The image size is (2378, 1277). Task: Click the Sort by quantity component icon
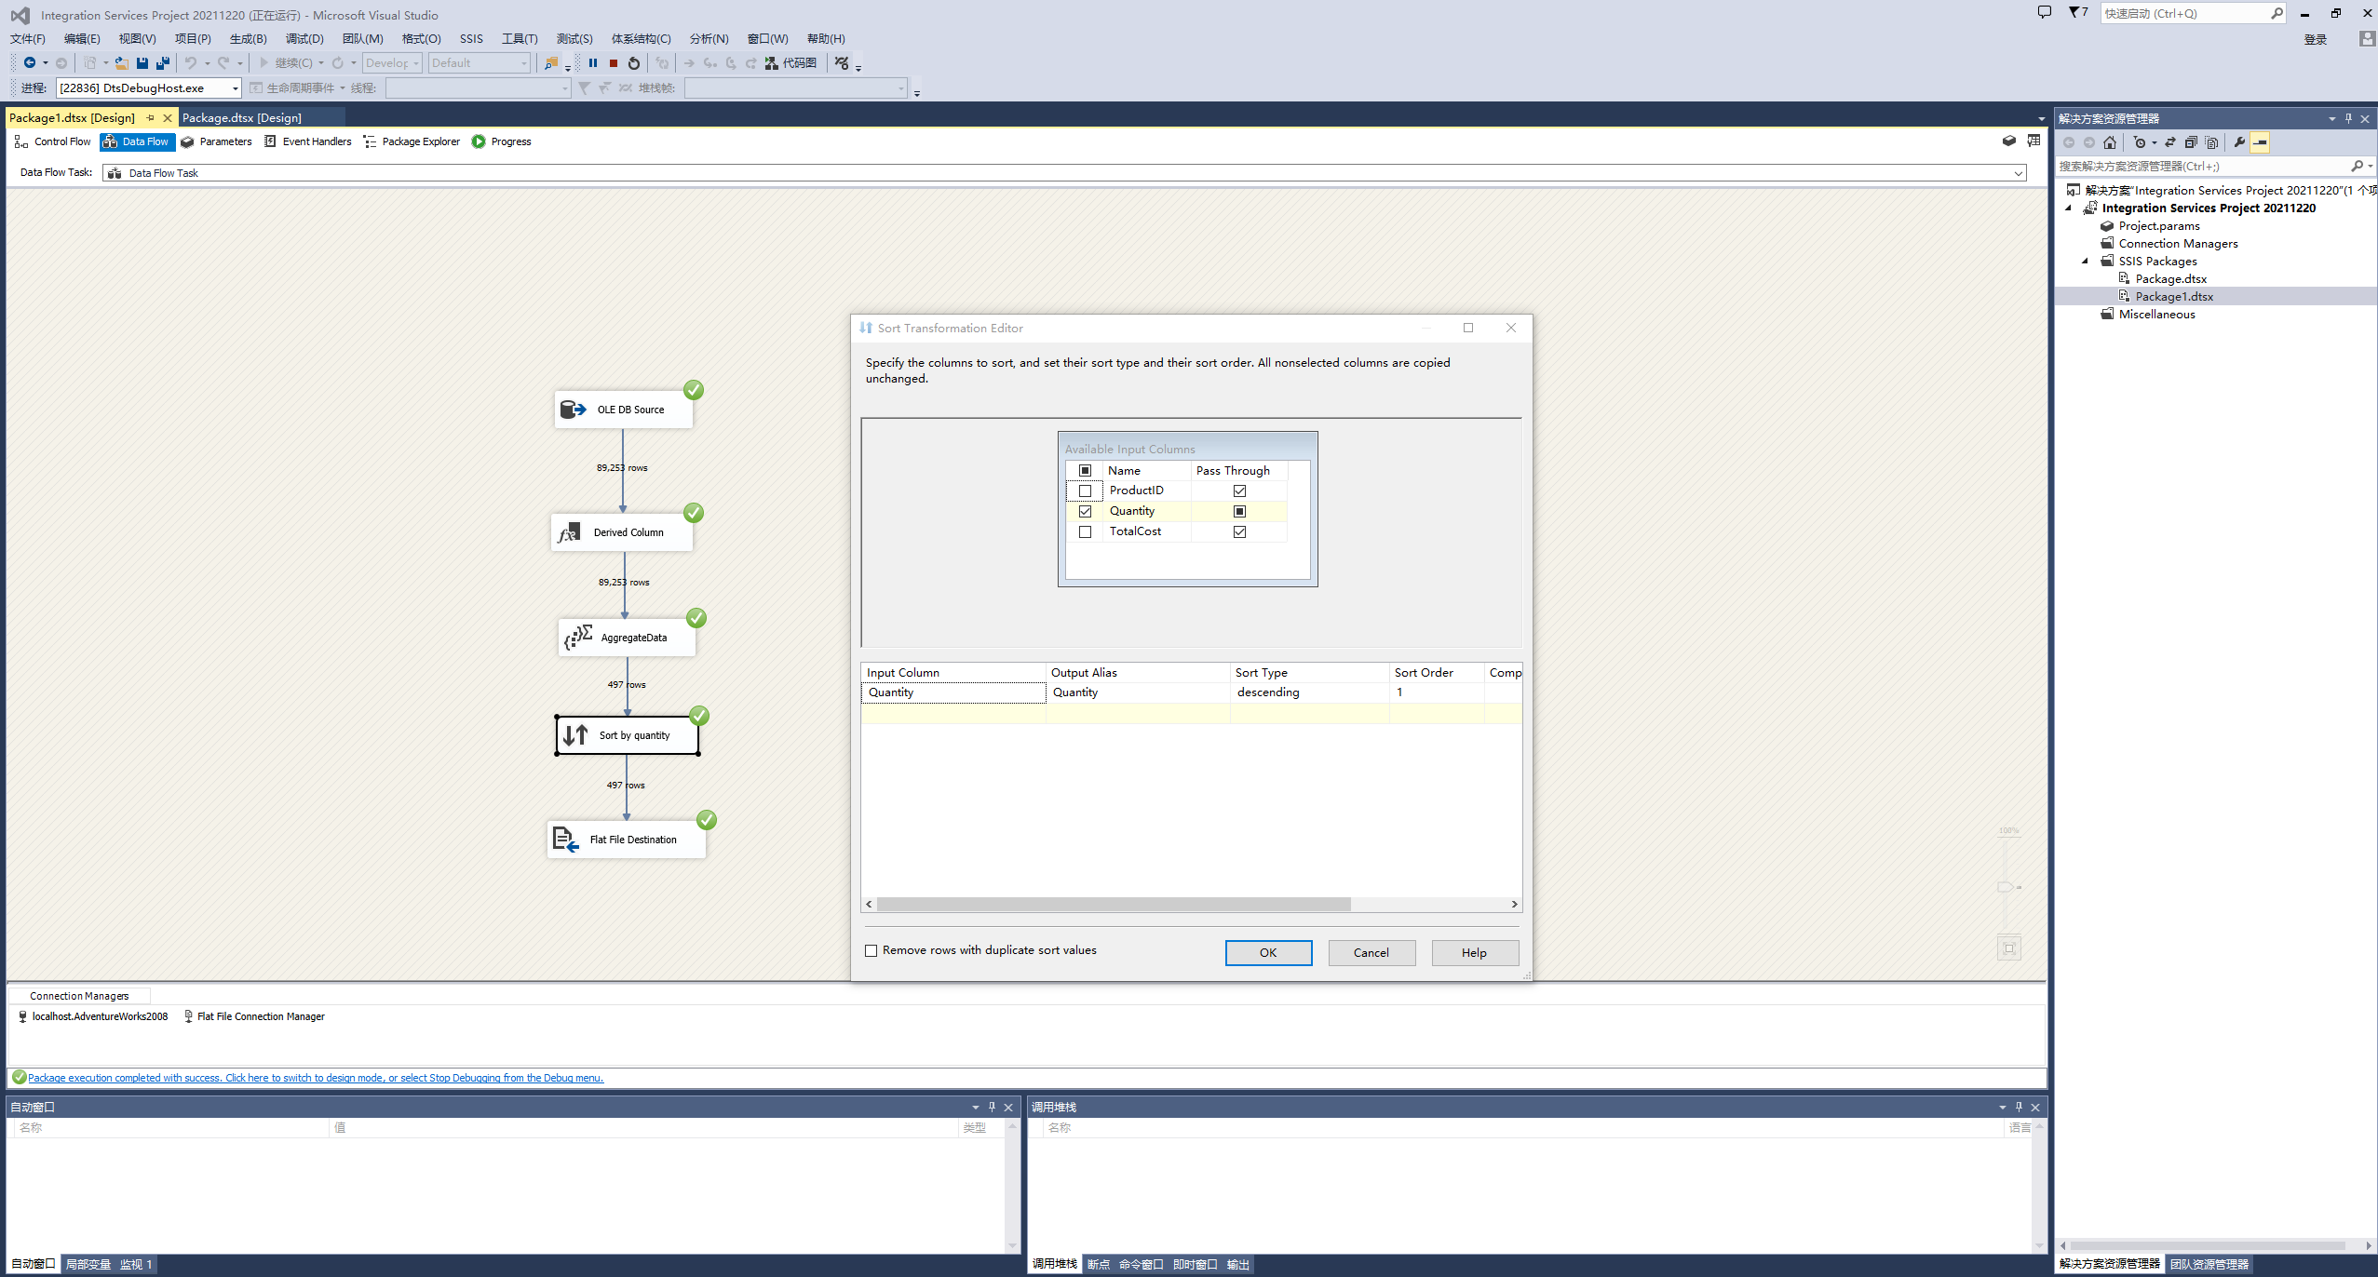click(575, 735)
